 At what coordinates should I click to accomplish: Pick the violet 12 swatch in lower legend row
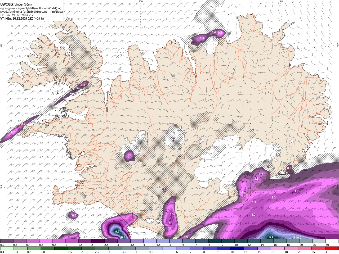(x=251, y=248)
